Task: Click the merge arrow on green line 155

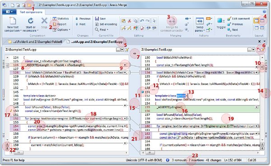Action: tap(256, 107)
